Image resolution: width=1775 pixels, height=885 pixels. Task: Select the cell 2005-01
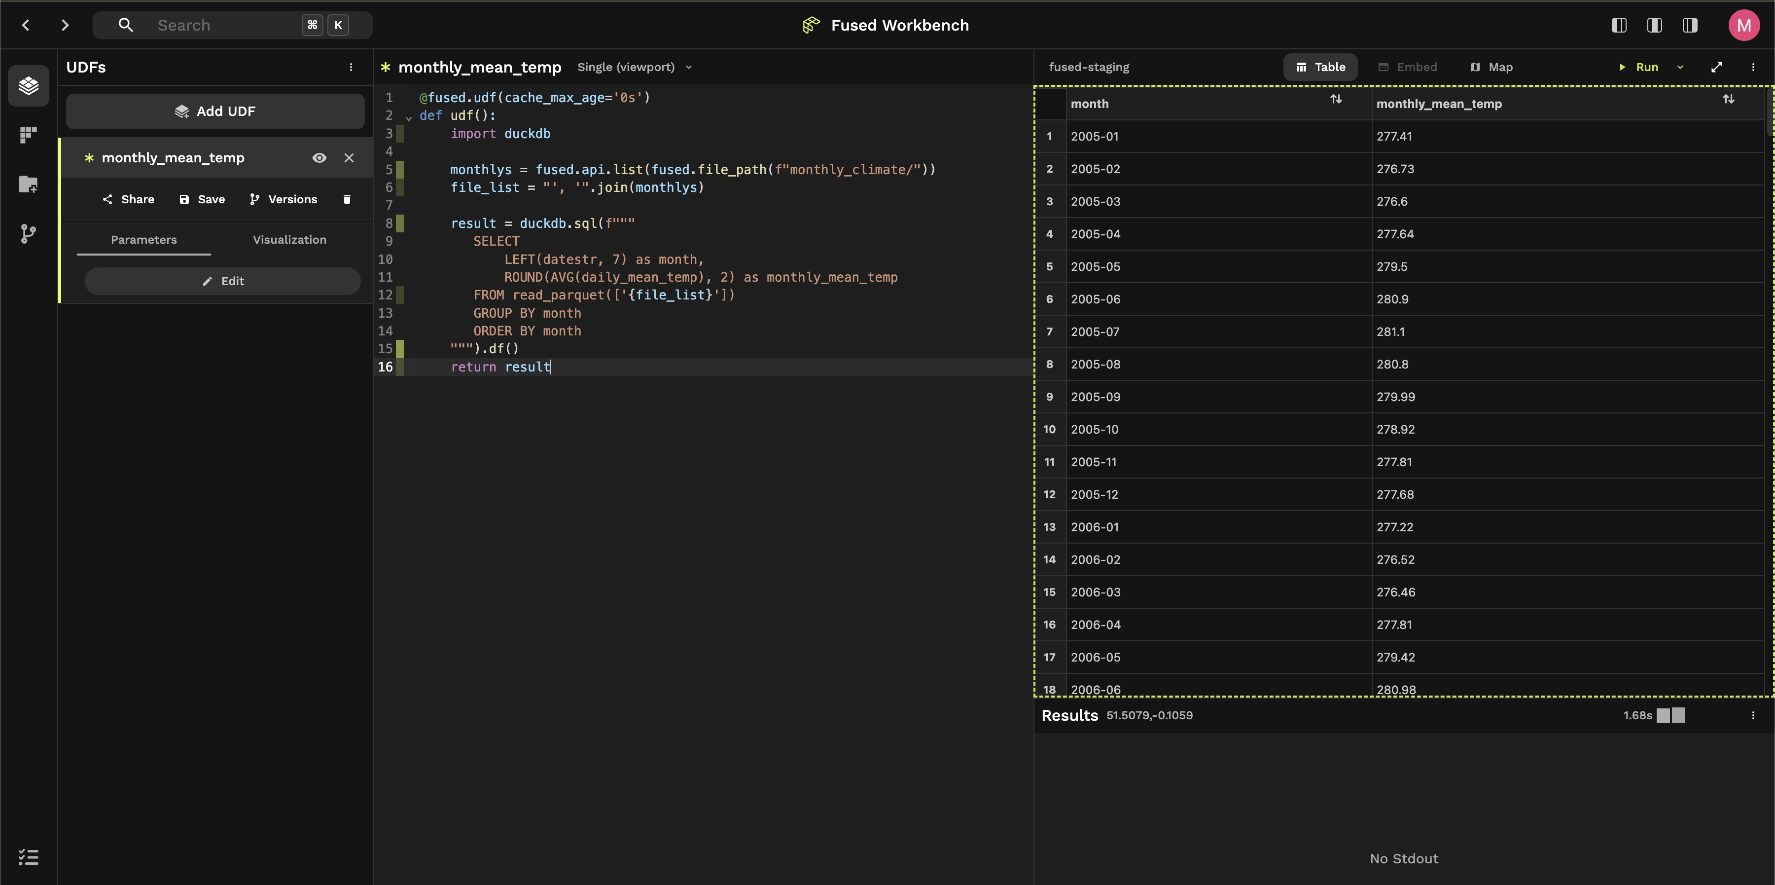click(1218, 137)
